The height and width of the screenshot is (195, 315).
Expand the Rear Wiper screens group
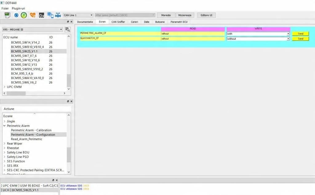[4, 143]
